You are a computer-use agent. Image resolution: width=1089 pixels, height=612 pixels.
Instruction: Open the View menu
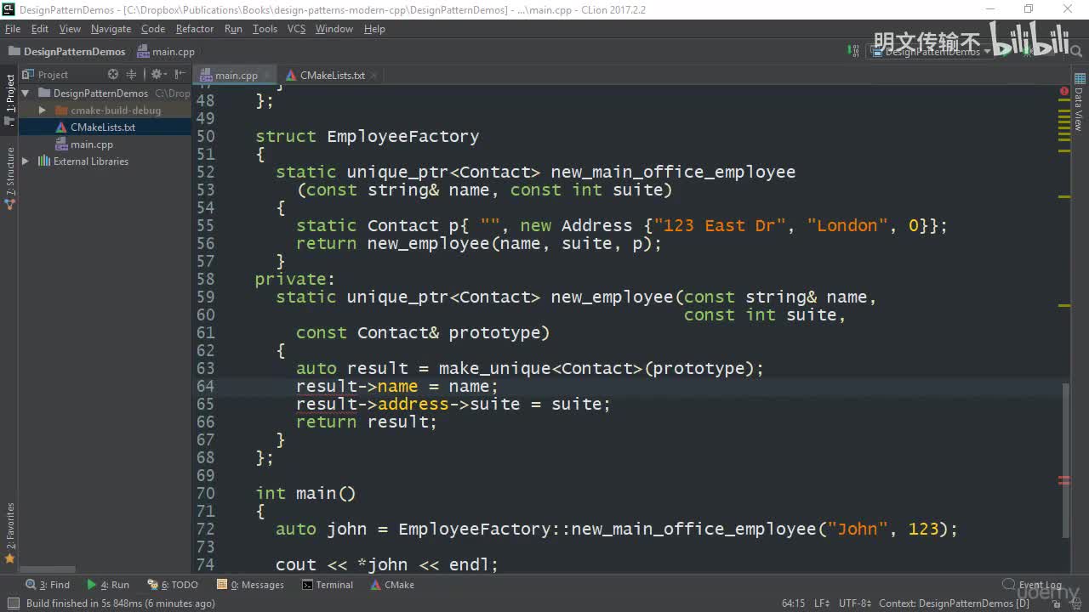(70, 29)
